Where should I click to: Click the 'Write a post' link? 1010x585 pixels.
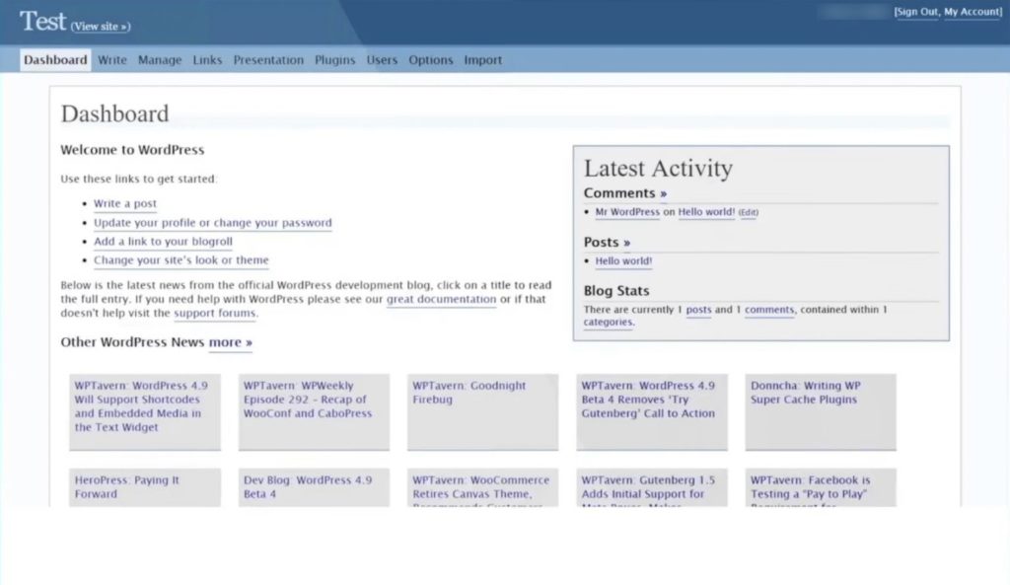click(125, 203)
